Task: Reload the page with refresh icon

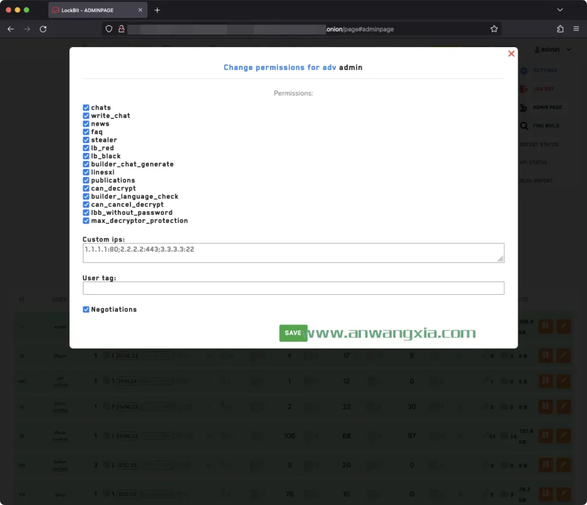Action: (x=43, y=29)
